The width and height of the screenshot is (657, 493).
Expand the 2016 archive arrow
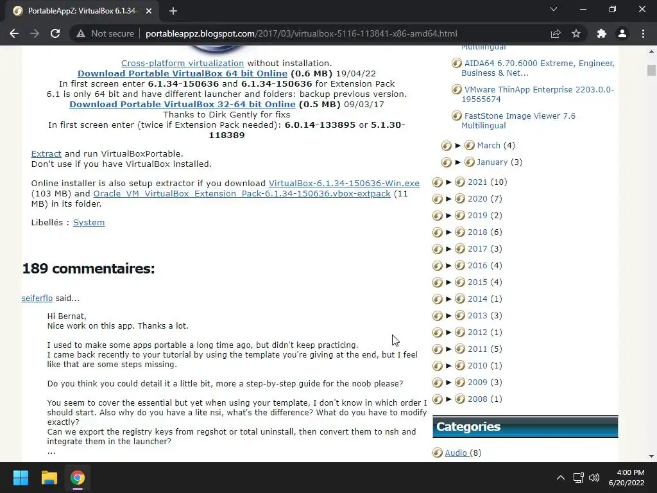[448, 265]
